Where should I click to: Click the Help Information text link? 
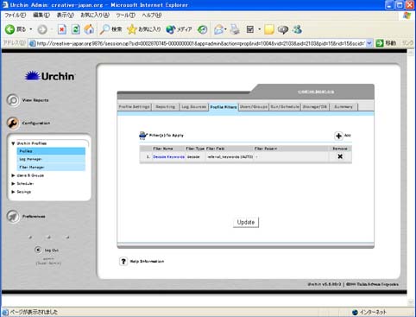pyautogui.click(x=147, y=262)
